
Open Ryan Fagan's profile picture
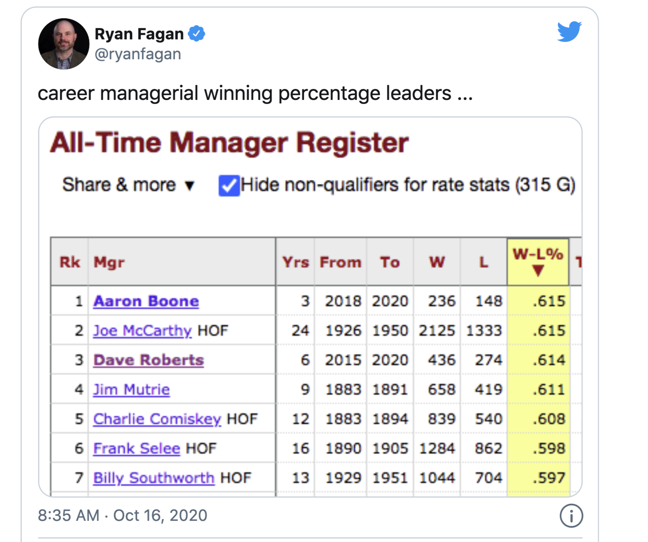coord(64,44)
